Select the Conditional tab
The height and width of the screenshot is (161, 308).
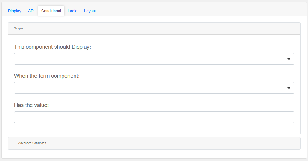[51, 11]
